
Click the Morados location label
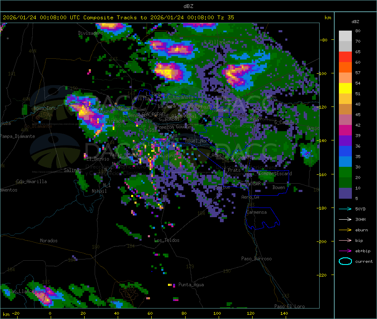(49, 241)
